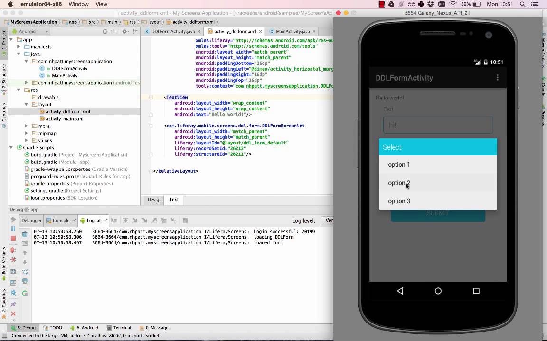This screenshot has width=547, height=341.
Task: Close debug tab red X icon
Action: click(x=13, y=314)
